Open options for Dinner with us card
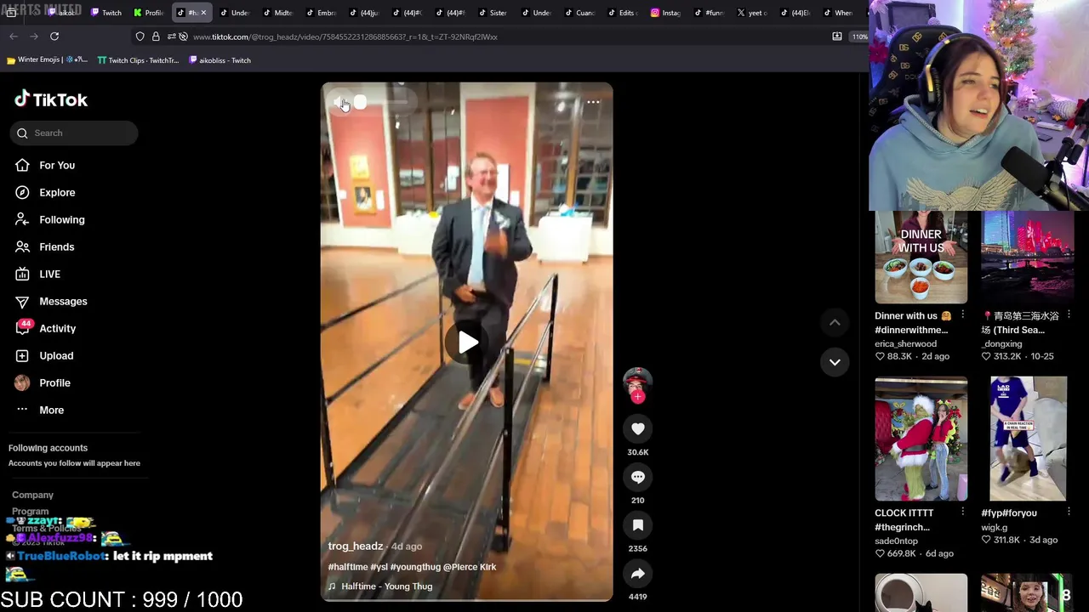The height and width of the screenshot is (612, 1089). pyautogui.click(x=962, y=315)
